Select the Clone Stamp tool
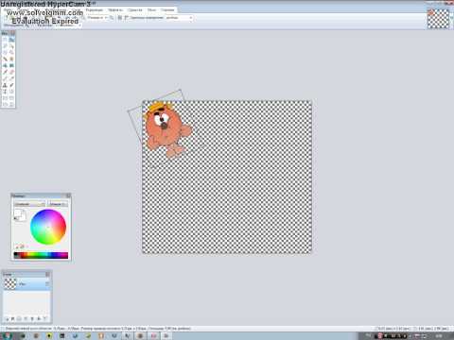This screenshot has height=340, width=454. click(x=5, y=85)
